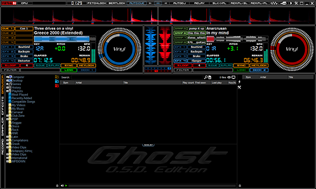The width and height of the screenshot is (316, 189).
Task: Switch to the BROWSER side tab
Action: click(2, 85)
